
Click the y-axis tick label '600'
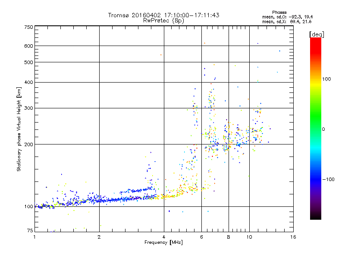click(x=28, y=46)
